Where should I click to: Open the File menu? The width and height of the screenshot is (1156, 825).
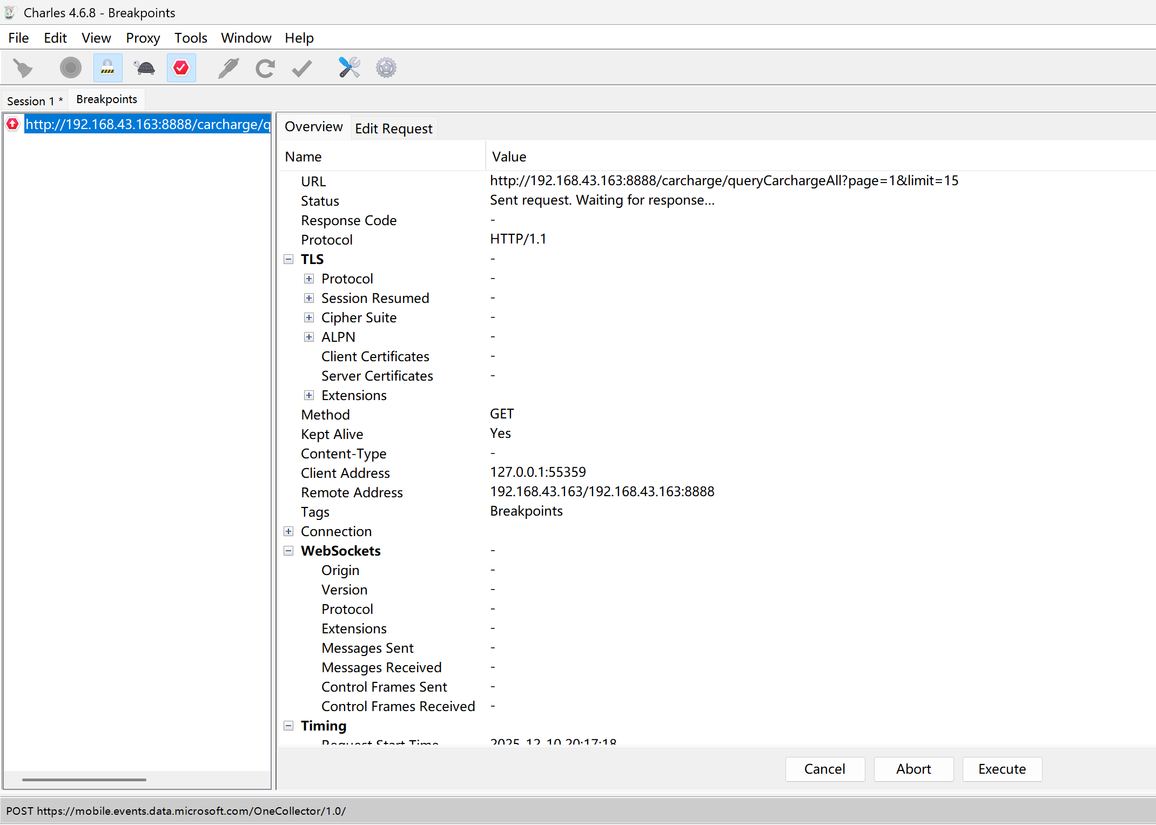[19, 38]
